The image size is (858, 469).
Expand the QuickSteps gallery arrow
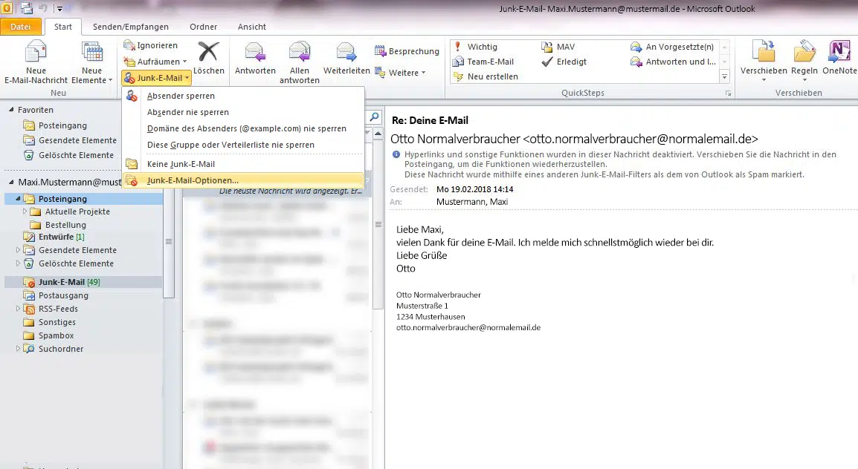click(x=724, y=76)
